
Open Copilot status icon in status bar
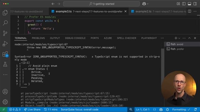click(161, 110)
